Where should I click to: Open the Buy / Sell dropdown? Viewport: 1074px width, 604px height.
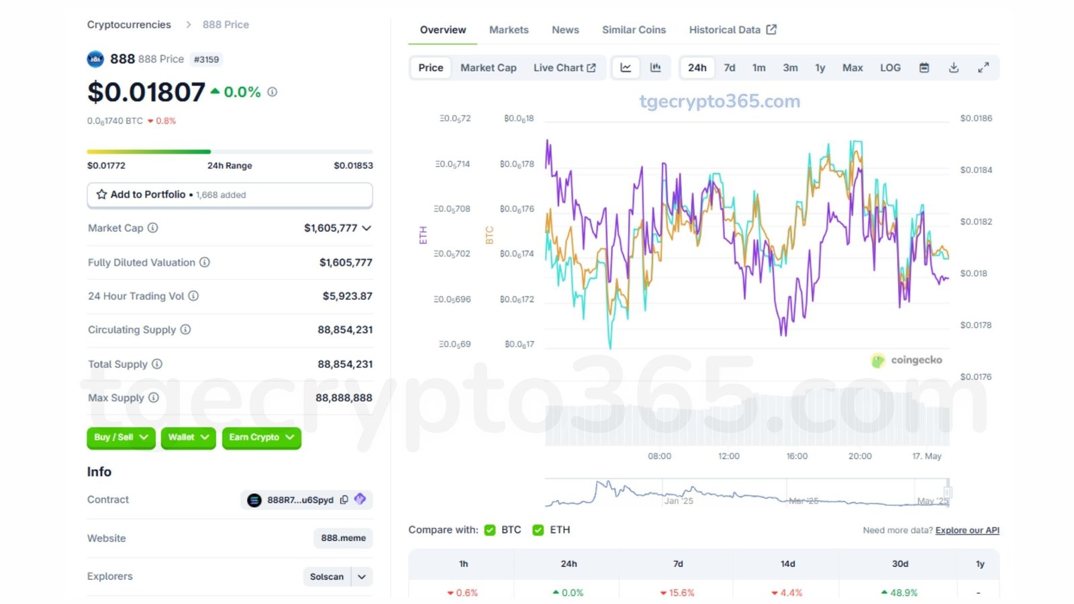point(121,438)
